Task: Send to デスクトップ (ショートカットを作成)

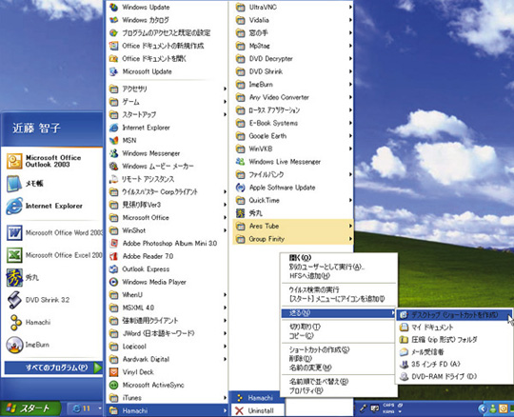Action: click(454, 315)
